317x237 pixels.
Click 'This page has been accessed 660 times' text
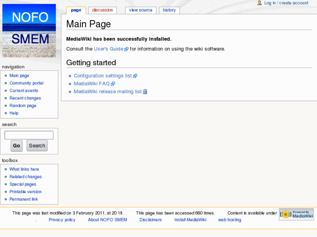(175, 213)
